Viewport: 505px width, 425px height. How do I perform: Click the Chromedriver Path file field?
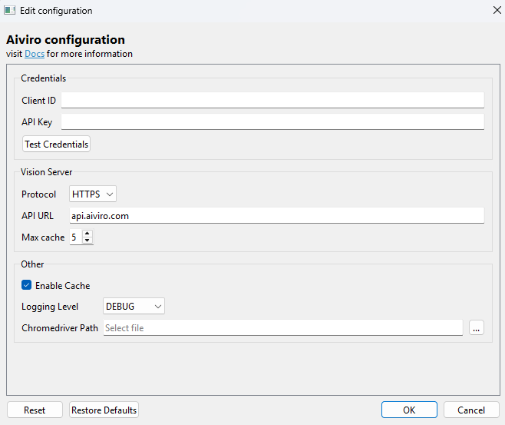(282, 327)
